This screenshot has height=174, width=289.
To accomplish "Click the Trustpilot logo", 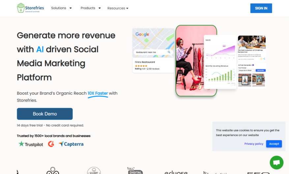I will pyautogui.click(x=31, y=144).
